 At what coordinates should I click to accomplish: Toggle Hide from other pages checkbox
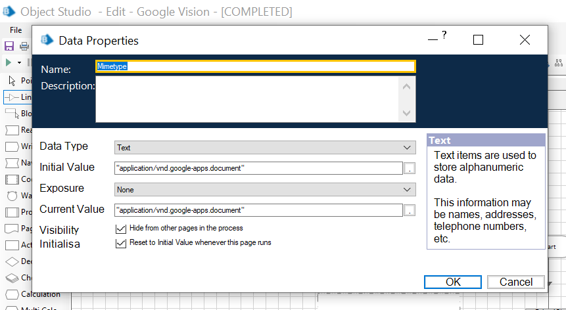(x=121, y=229)
